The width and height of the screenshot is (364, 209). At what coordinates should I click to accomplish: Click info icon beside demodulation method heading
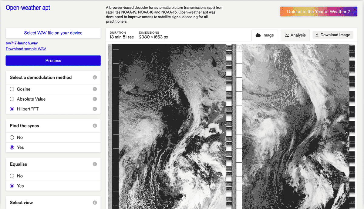coord(95,78)
